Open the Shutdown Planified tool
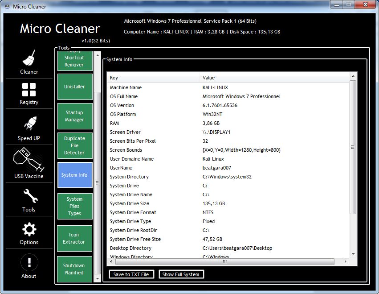Image resolution: width=379 pixels, height=294 pixels. point(74,269)
